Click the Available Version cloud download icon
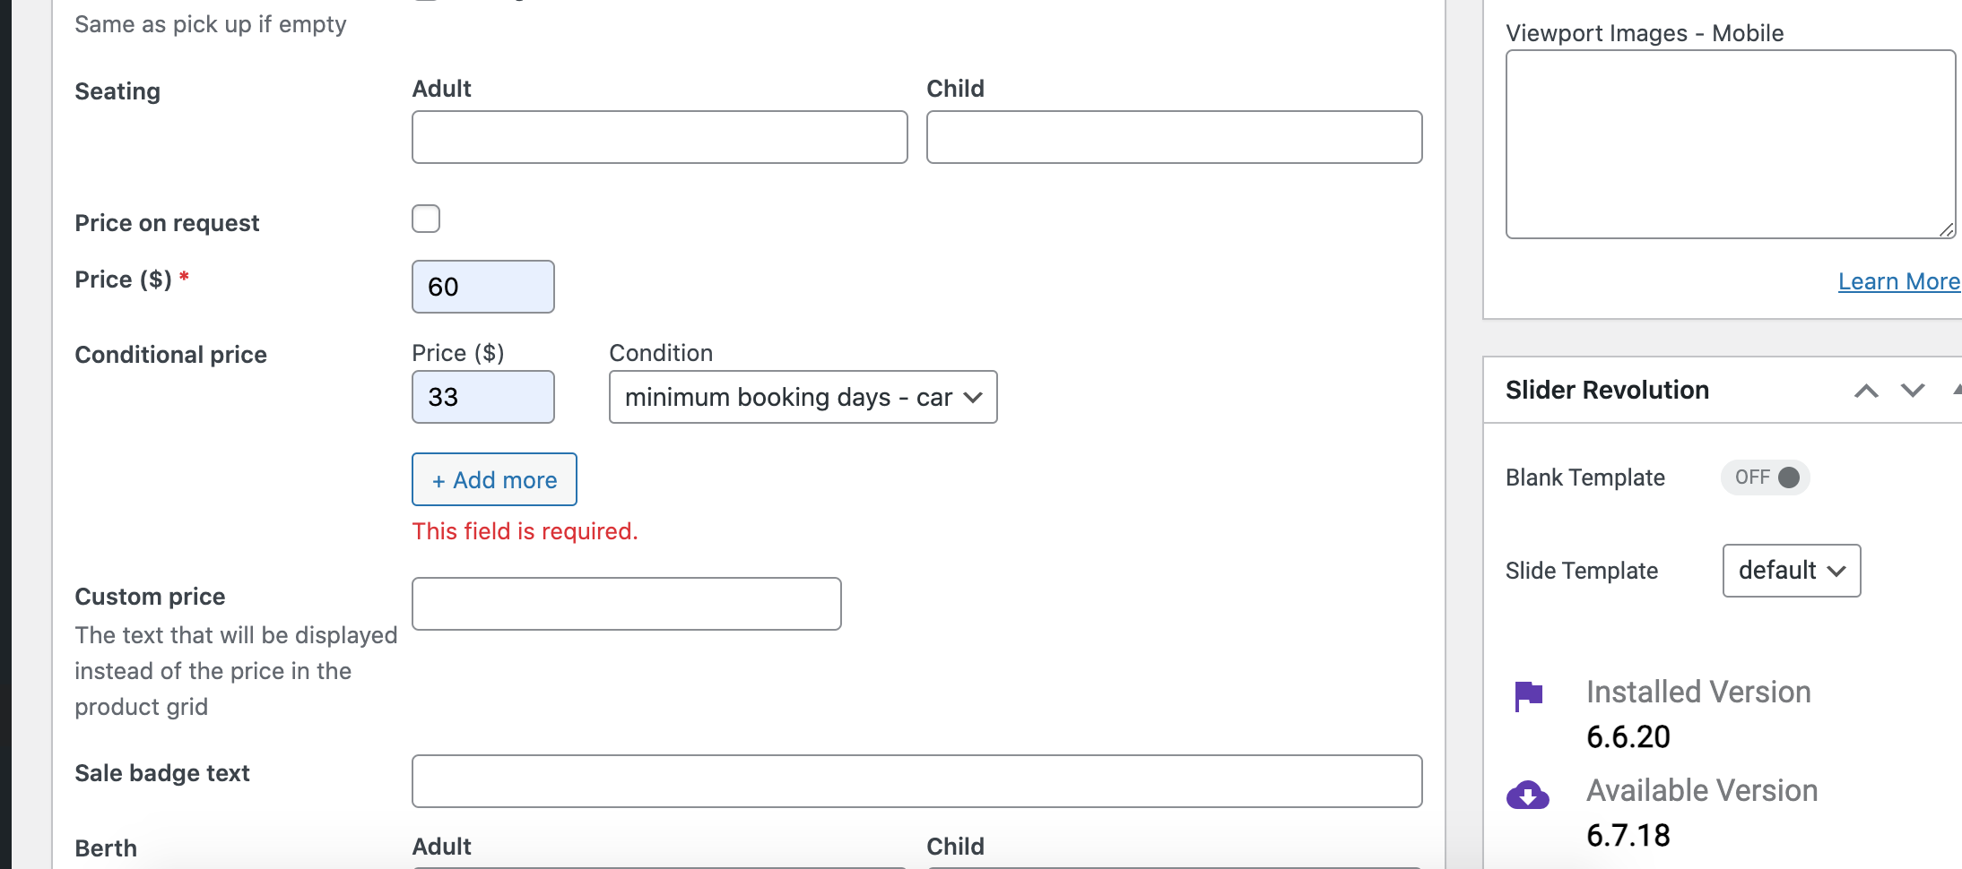Screen dimensions: 1962x869 (x=1528, y=795)
